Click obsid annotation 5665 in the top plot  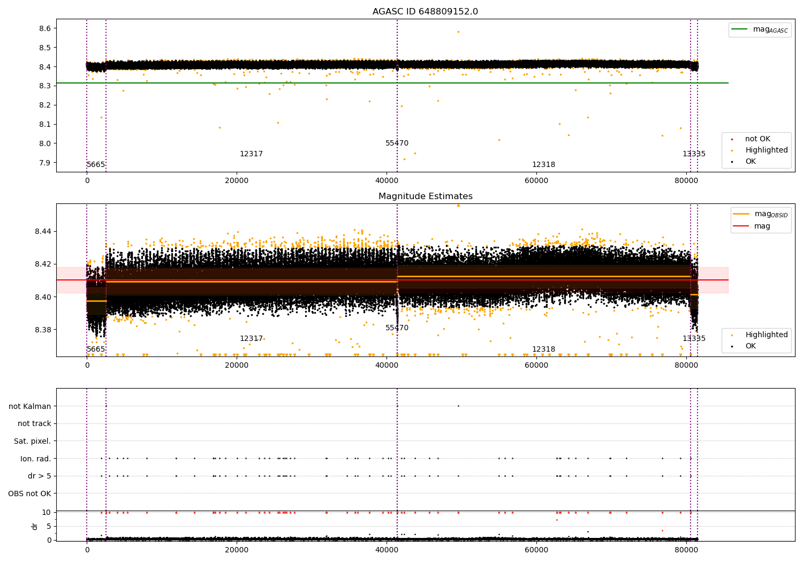(96, 165)
